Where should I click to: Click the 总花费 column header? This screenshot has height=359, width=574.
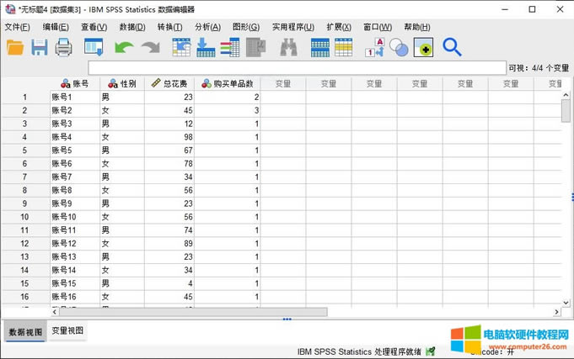pos(171,83)
